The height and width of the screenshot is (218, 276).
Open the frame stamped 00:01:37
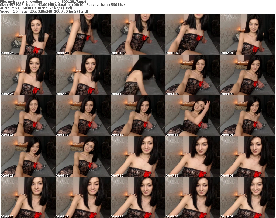(193, 34)
